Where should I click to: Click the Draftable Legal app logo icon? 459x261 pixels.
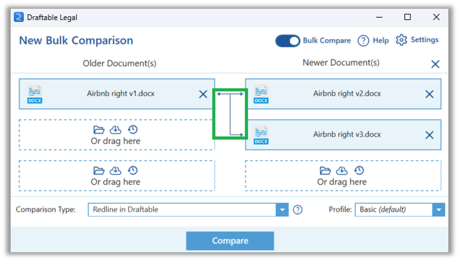pos(19,18)
